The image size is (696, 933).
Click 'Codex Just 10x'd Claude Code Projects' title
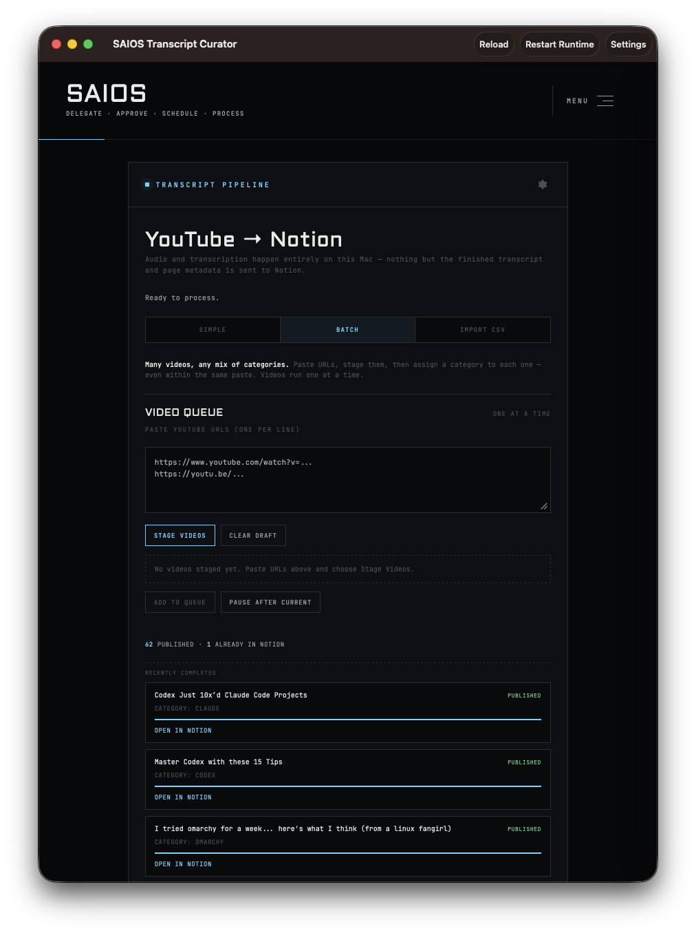click(231, 695)
